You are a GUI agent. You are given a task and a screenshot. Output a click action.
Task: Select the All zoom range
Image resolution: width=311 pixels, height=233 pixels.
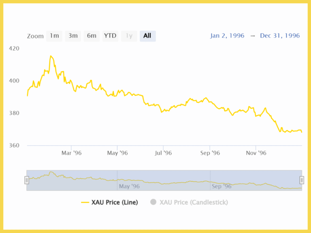pyautogui.click(x=147, y=36)
